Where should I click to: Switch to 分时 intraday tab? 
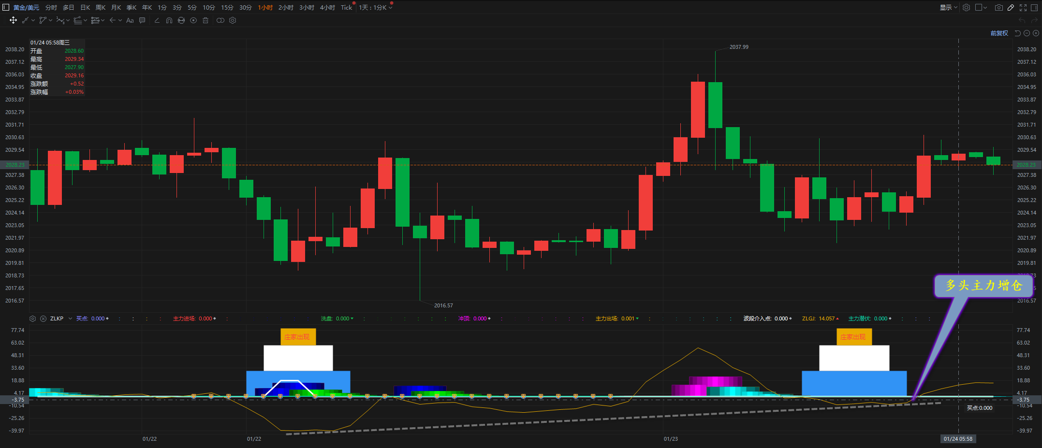[x=51, y=7]
